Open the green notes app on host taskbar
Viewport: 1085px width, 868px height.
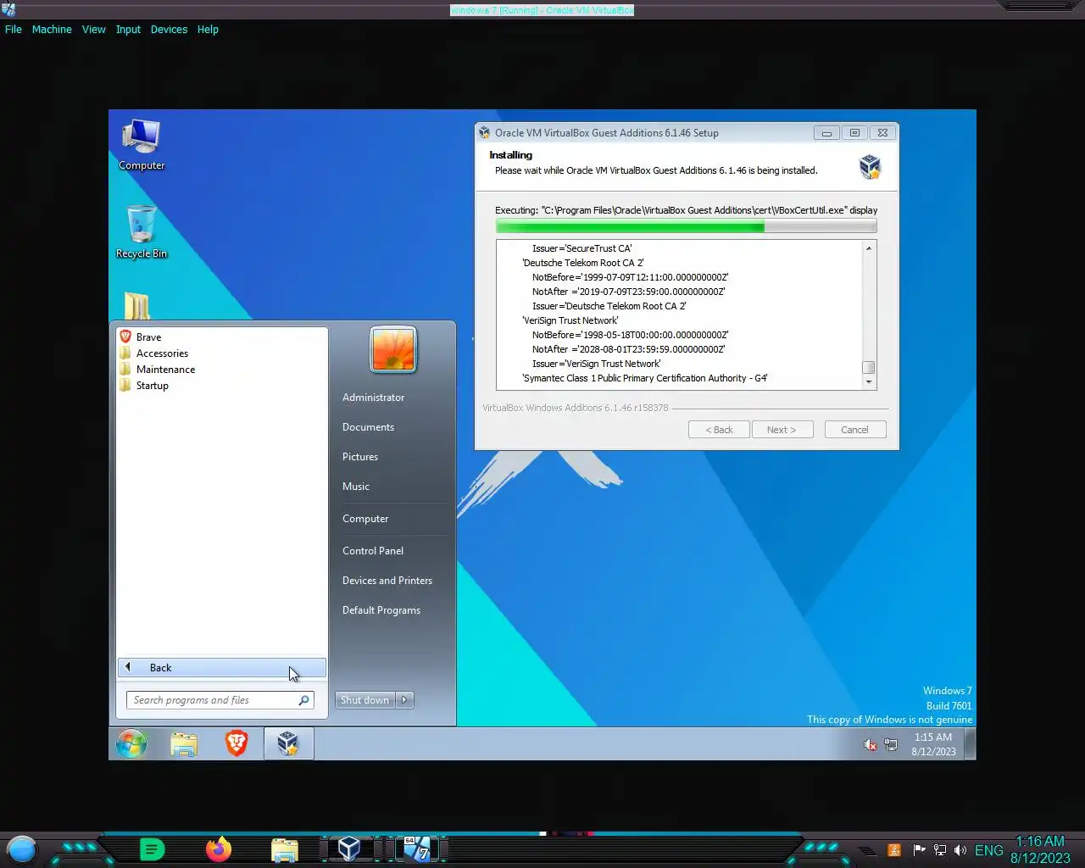(152, 849)
